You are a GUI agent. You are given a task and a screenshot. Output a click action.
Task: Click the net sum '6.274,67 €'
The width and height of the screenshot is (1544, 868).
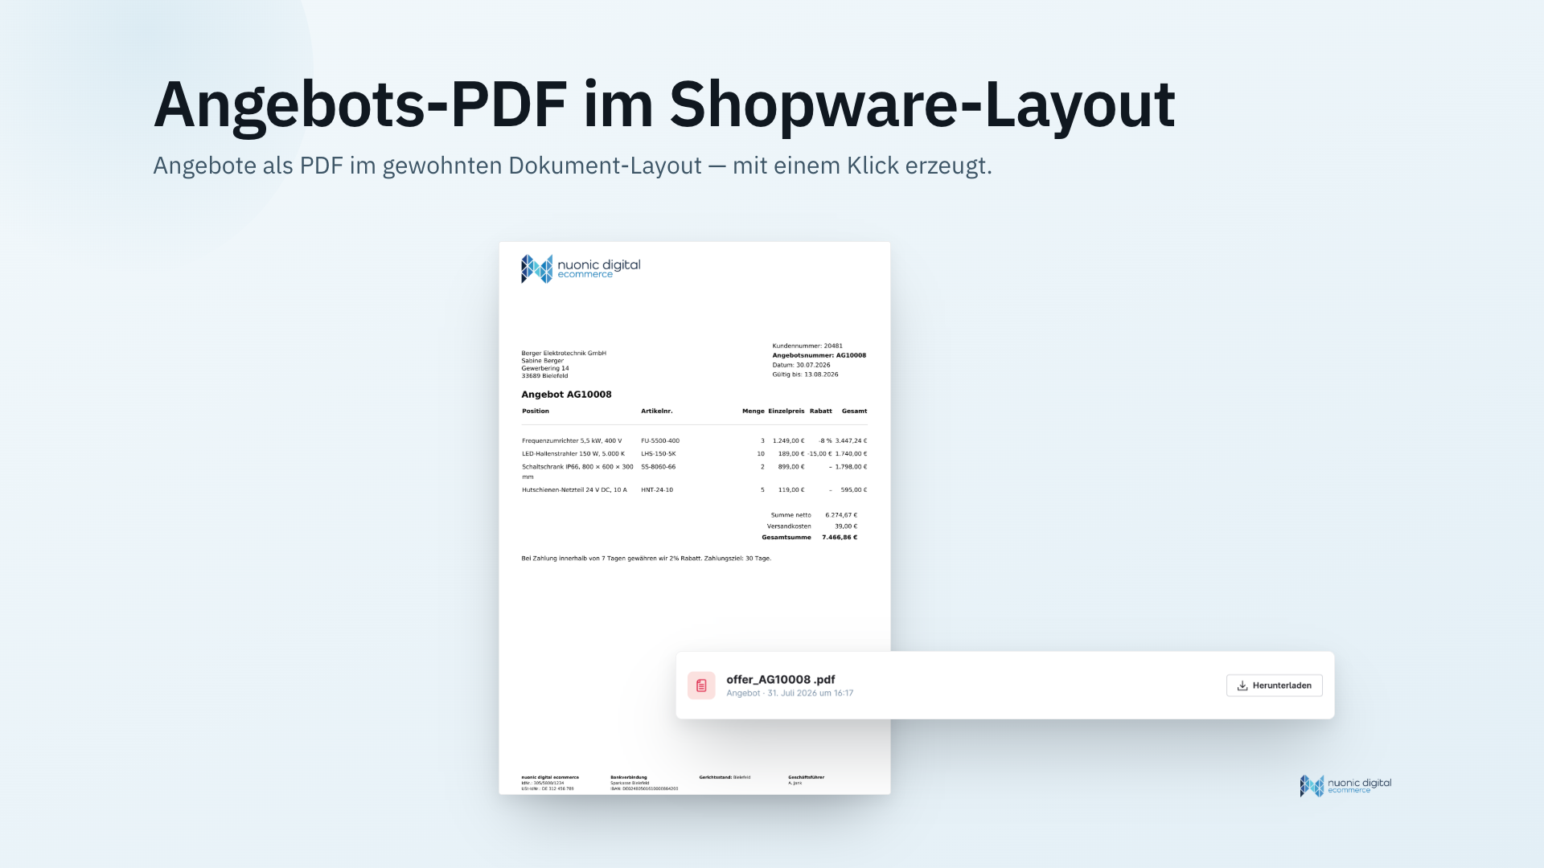pos(841,515)
